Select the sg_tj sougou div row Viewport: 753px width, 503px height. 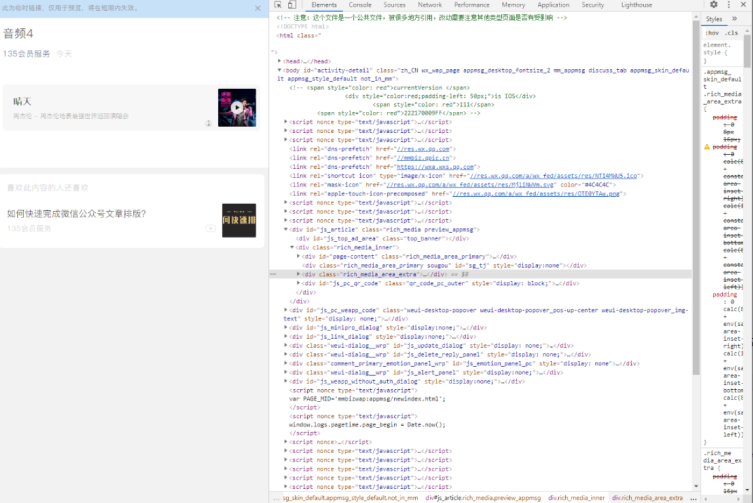pyautogui.click(x=444, y=265)
